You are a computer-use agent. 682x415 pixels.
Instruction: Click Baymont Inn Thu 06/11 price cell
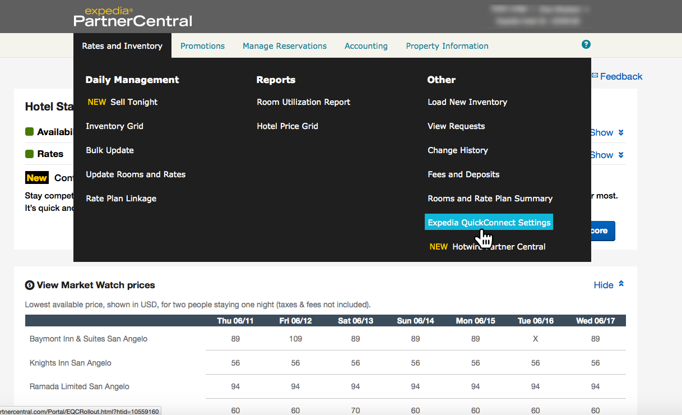(235, 339)
